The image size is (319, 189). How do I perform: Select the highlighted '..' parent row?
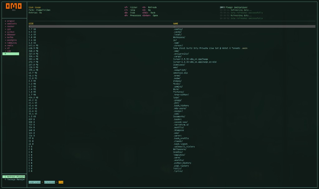point(172,27)
